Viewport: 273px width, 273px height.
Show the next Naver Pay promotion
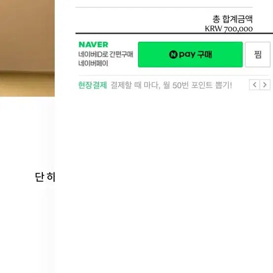[265, 85]
